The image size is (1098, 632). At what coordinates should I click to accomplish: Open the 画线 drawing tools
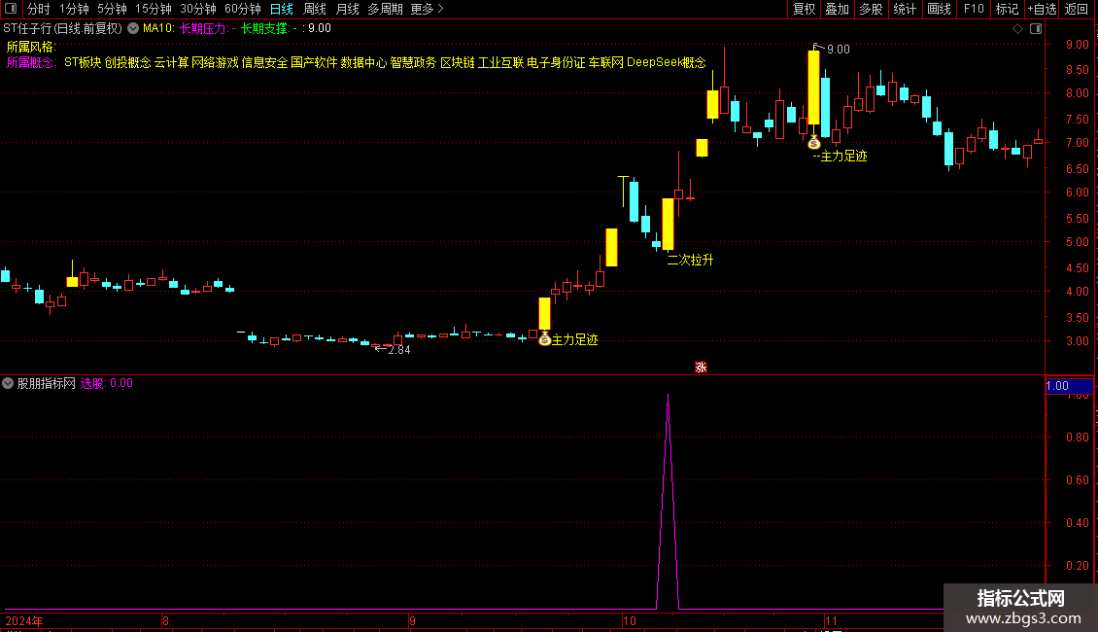coord(939,9)
